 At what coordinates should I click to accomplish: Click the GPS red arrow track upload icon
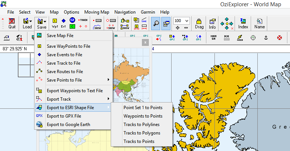[x=159, y=37]
